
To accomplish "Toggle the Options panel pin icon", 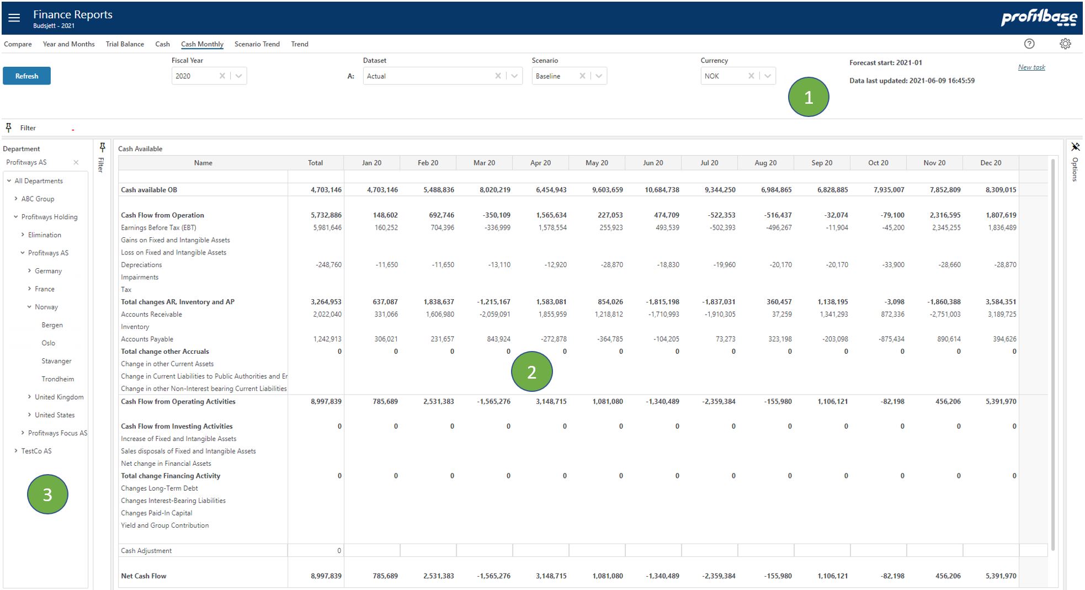I will tap(1075, 147).
